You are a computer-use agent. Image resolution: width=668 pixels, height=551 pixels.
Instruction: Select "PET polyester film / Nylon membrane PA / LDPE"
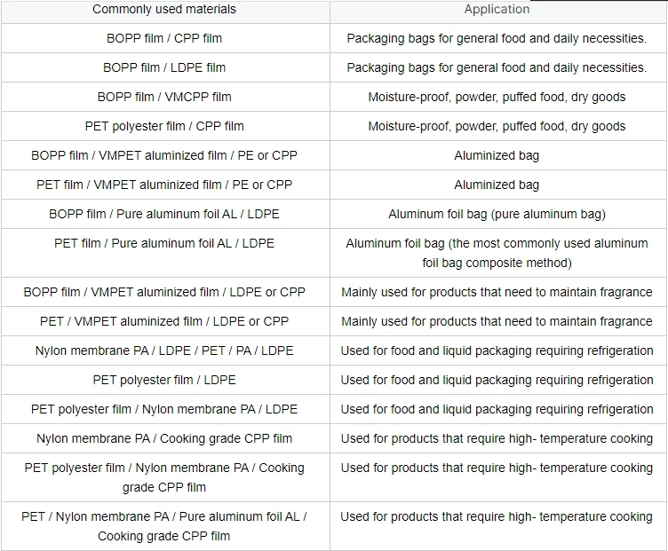[164, 409]
